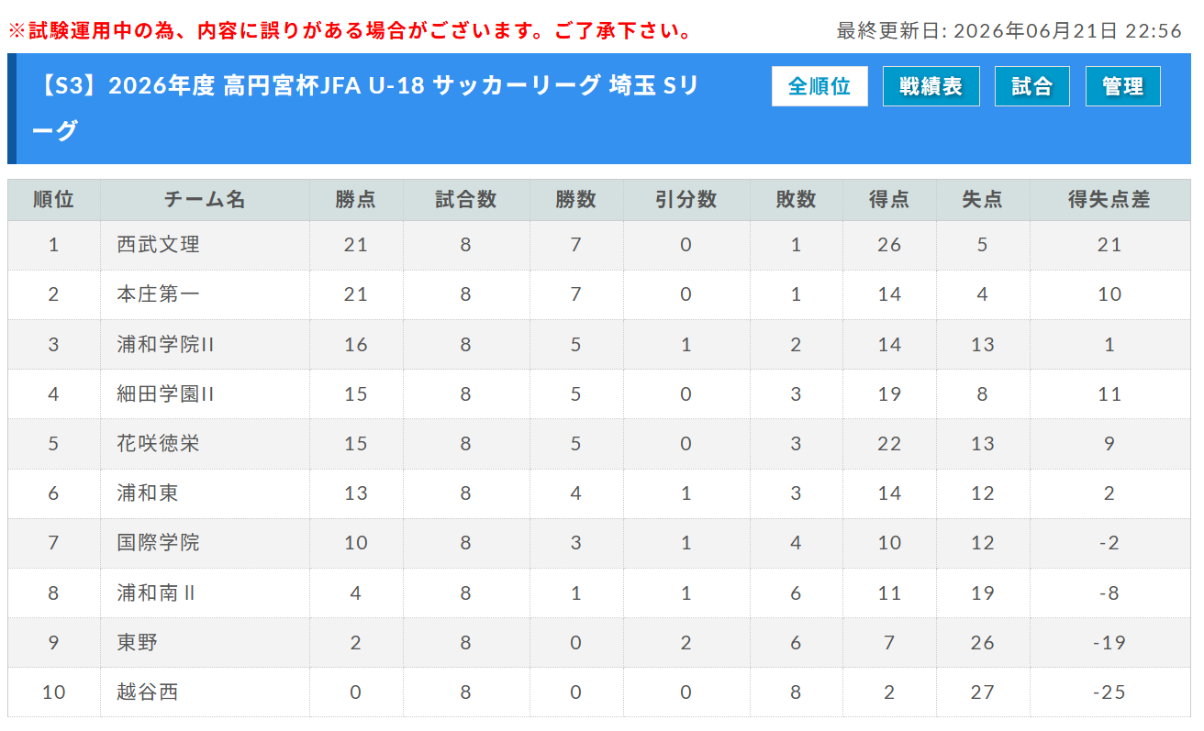Screen dimensions: 1204x731
Task: Select team name 浦和東
Action: pos(148,493)
